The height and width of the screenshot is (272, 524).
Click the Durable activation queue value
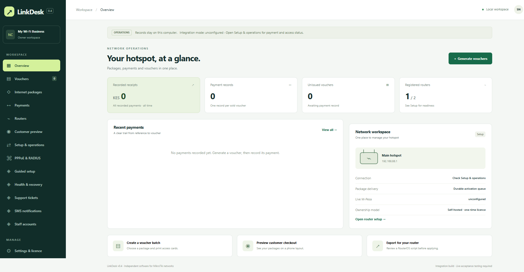(x=469, y=189)
